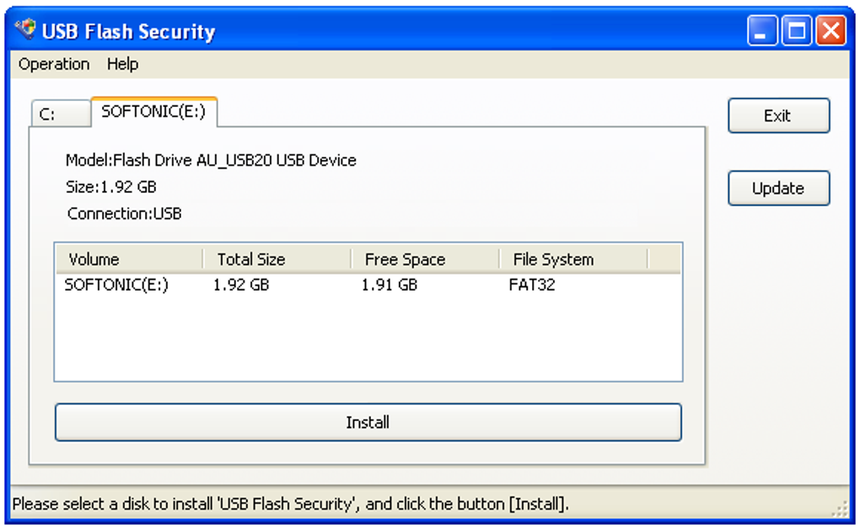Switch to the C: drive tab
Screen dimensions: 860x529
point(59,114)
